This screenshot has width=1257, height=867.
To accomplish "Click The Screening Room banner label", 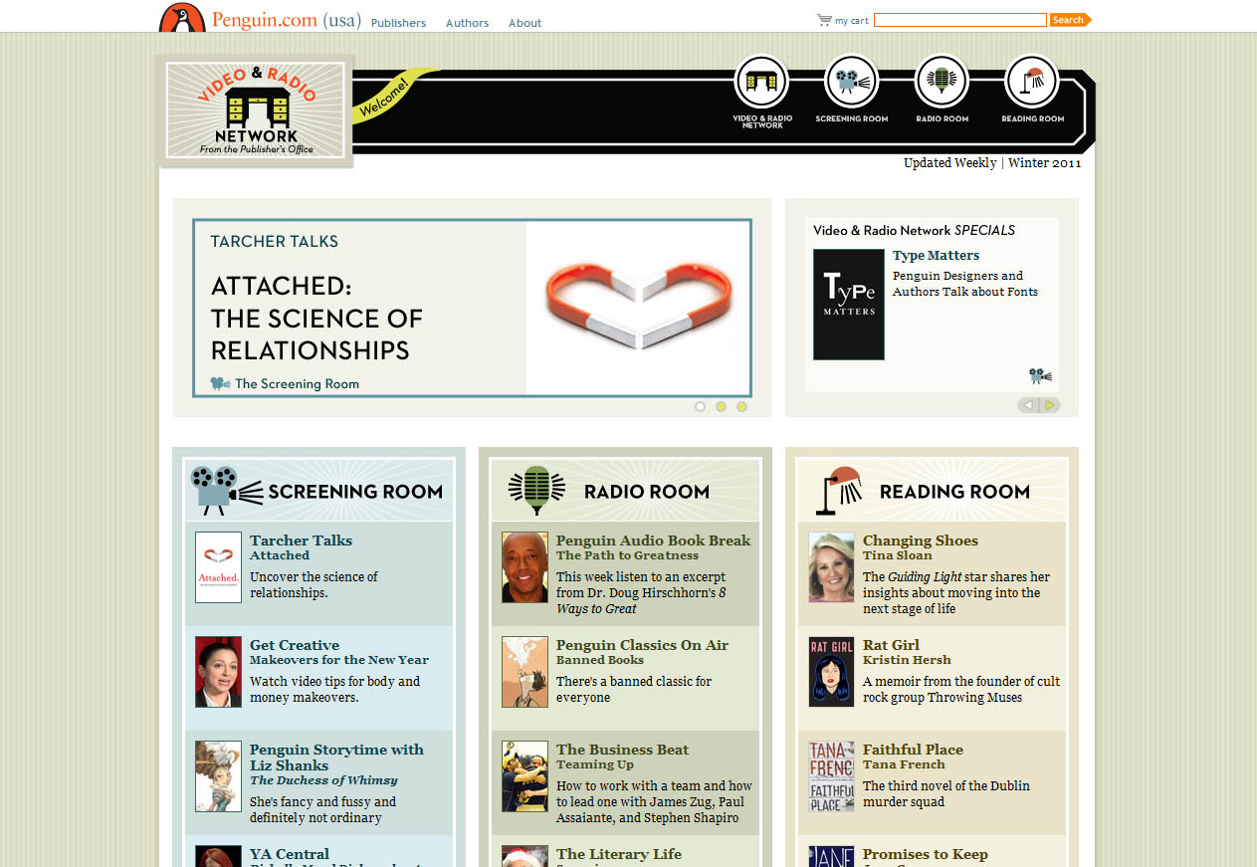I will point(297,384).
